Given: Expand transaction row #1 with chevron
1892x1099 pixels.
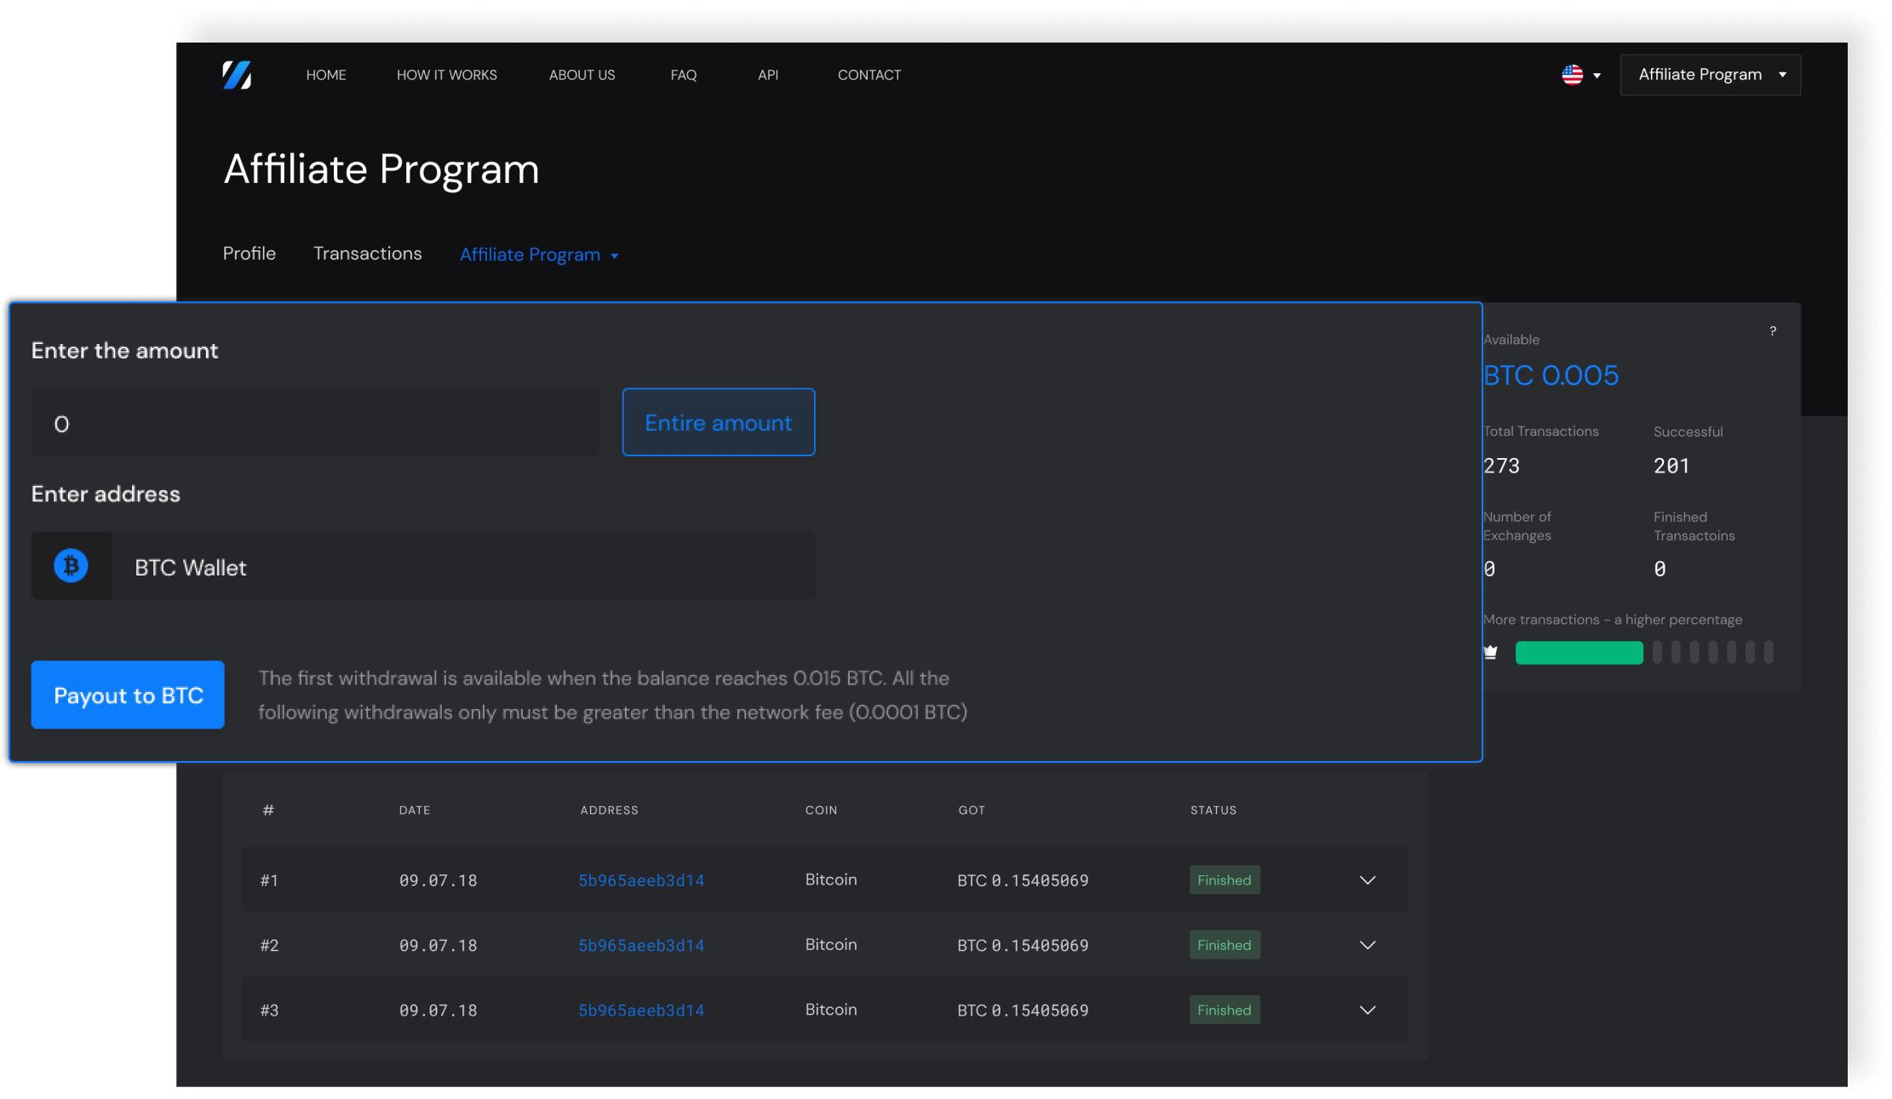Looking at the screenshot, I should 1367,880.
